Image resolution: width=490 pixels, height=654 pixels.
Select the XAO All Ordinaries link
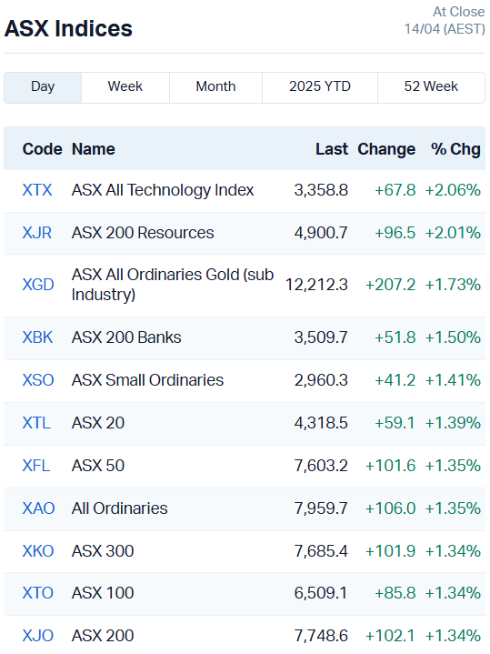tap(38, 508)
